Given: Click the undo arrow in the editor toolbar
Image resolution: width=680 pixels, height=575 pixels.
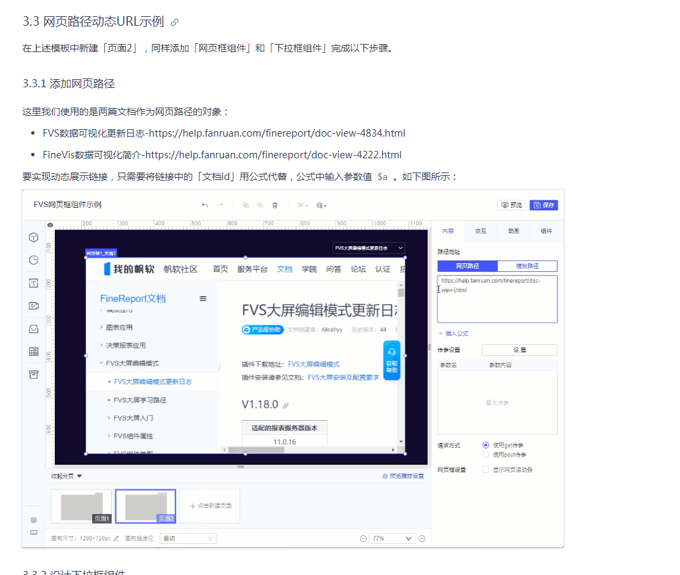Looking at the screenshot, I should [x=205, y=205].
